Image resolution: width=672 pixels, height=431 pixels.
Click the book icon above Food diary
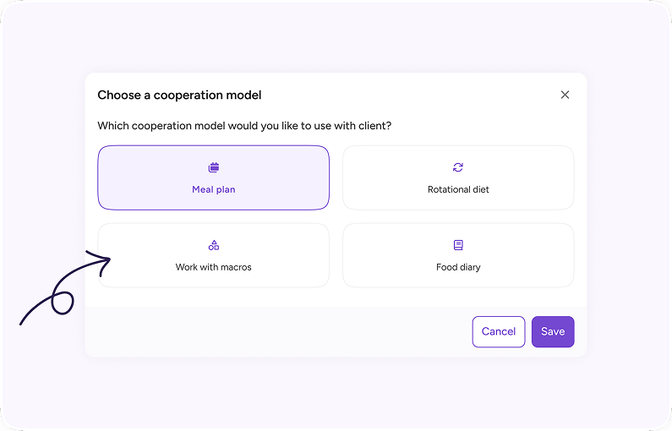coord(458,245)
